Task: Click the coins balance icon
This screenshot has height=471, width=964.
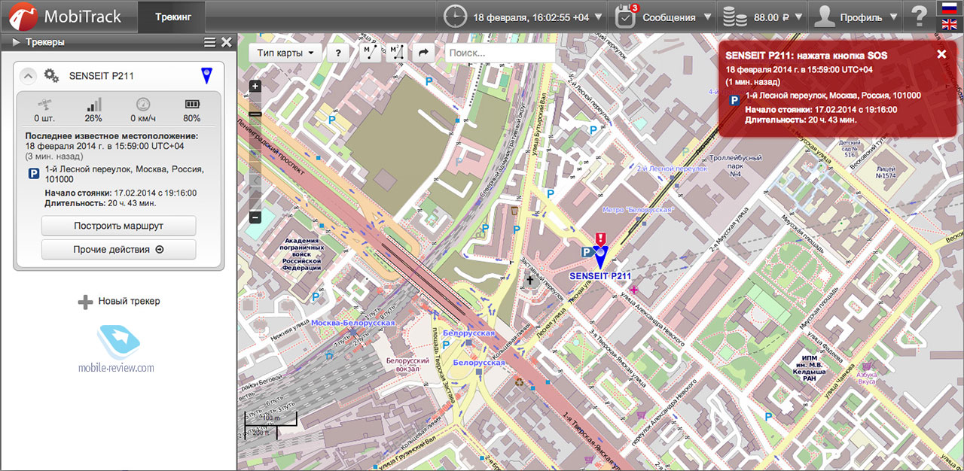Action: coord(735,16)
